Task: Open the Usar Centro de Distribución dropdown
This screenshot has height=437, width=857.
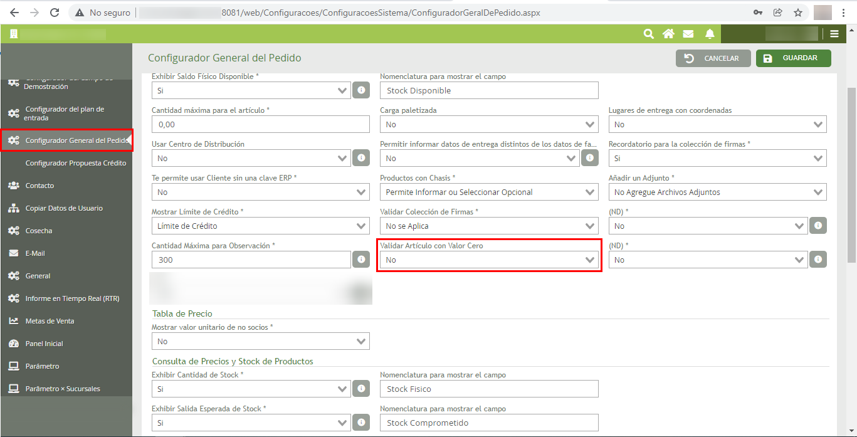Action: click(251, 158)
